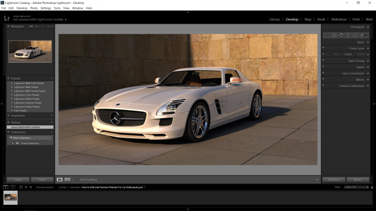
Task: Expand the Histogram panel
Action: (368, 27)
